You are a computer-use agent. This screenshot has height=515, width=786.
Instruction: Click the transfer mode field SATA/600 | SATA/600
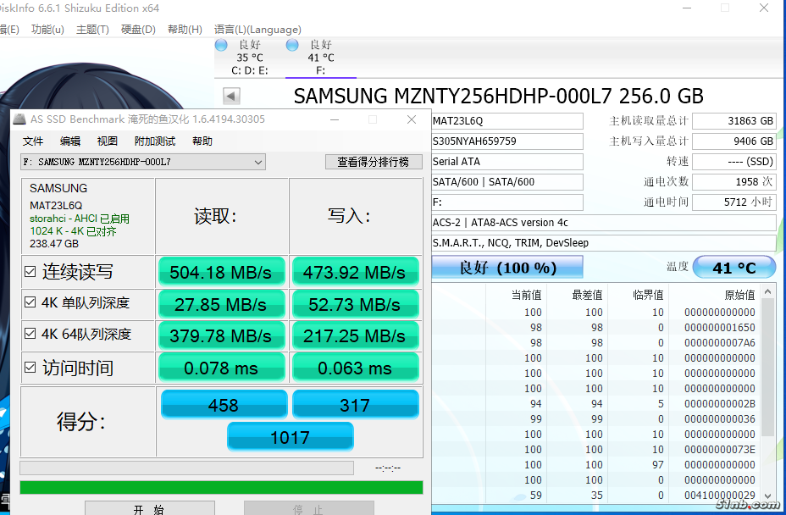click(x=507, y=181)
